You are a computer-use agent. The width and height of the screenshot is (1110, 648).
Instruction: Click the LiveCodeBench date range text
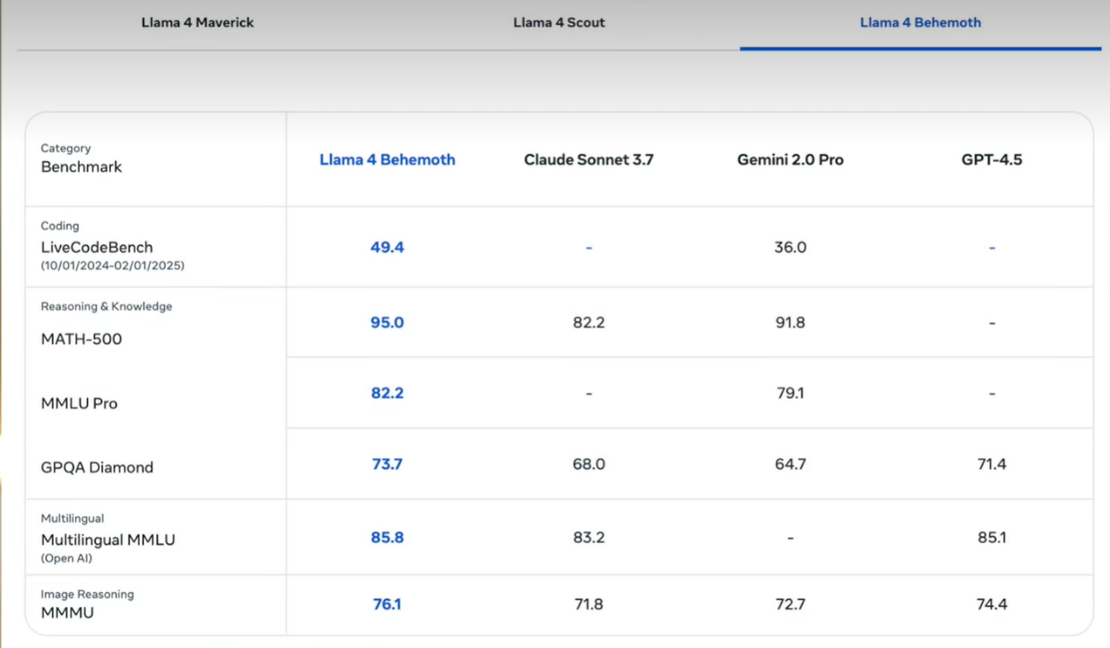coord(113,266)
